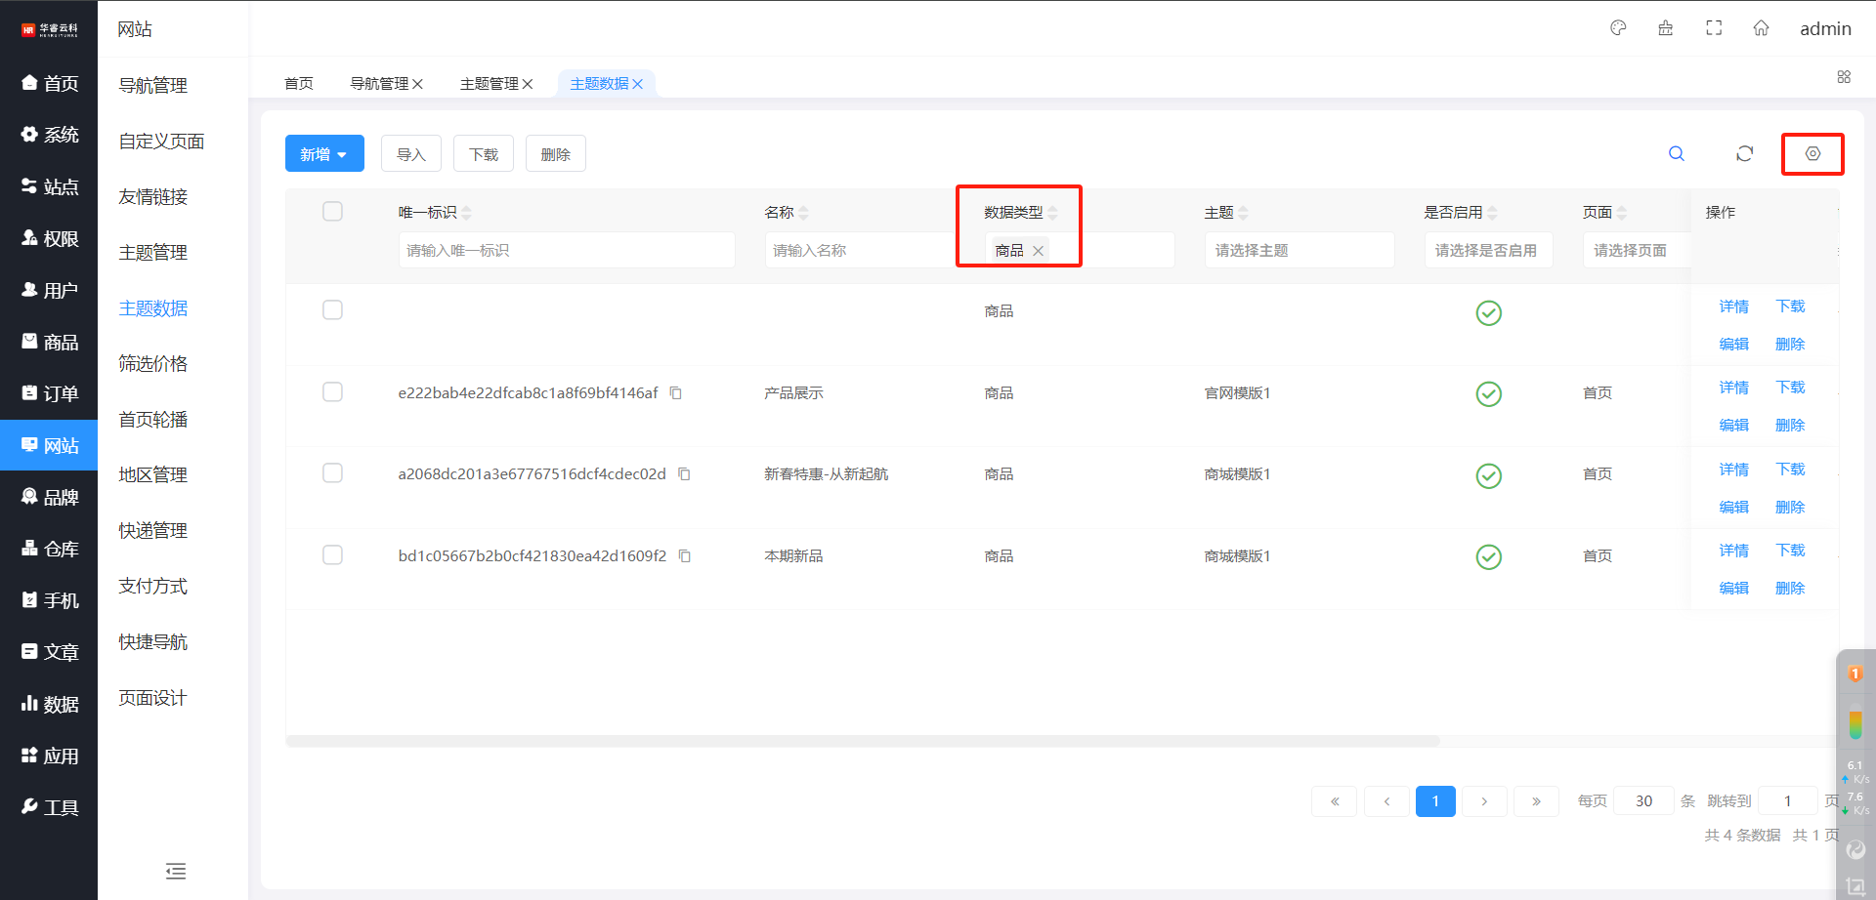This screenshot has width=1876, height=900.
Task: Open the theme palette icon in header
Action: [1618, 28]
